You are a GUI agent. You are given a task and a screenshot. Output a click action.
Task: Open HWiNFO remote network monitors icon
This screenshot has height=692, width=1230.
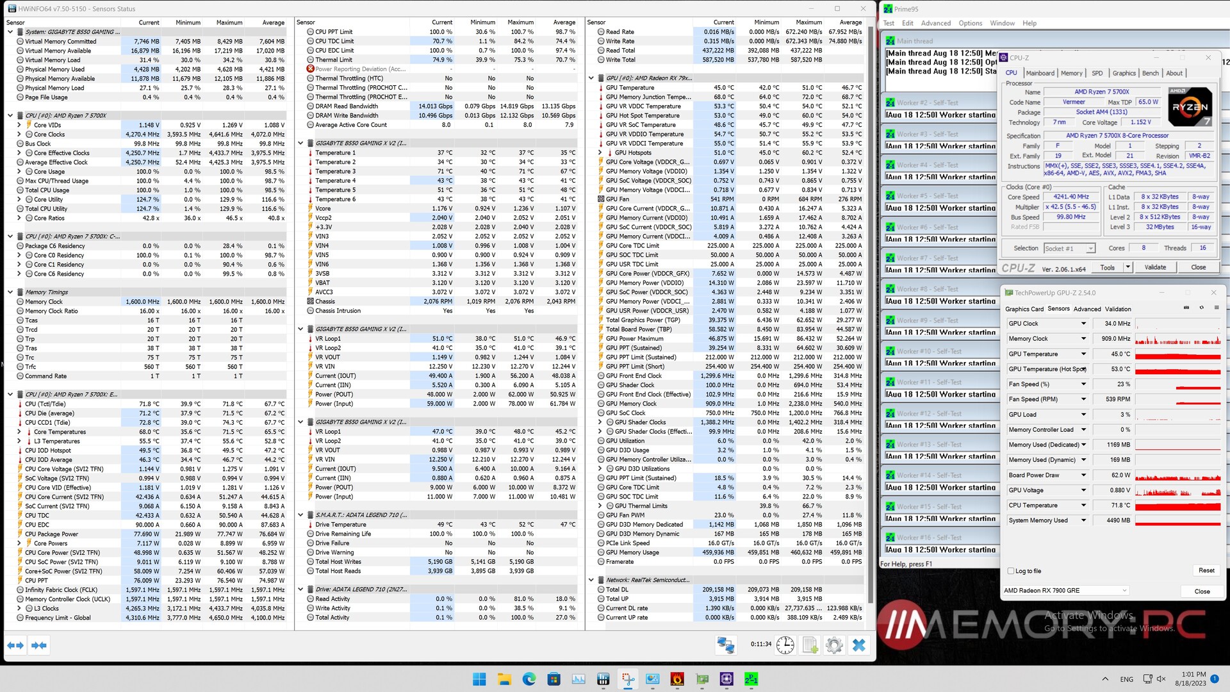click(x=726, y=645)
